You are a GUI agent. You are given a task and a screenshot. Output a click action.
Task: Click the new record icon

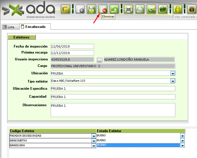pyautogui.click(x=80, y=9)
